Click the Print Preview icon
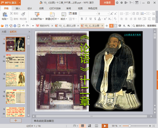 [19, 26]
